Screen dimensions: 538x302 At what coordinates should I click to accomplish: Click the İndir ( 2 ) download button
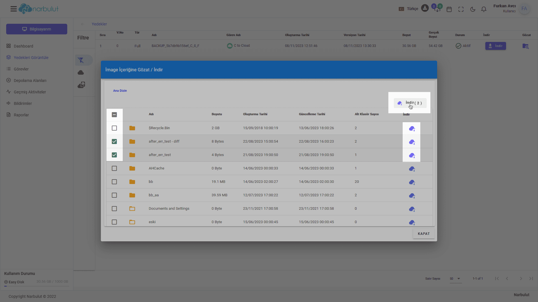click(x=410, y=103)
